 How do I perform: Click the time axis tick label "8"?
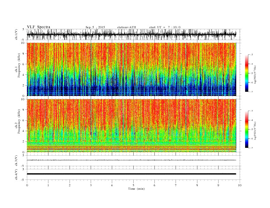[197, 185]
